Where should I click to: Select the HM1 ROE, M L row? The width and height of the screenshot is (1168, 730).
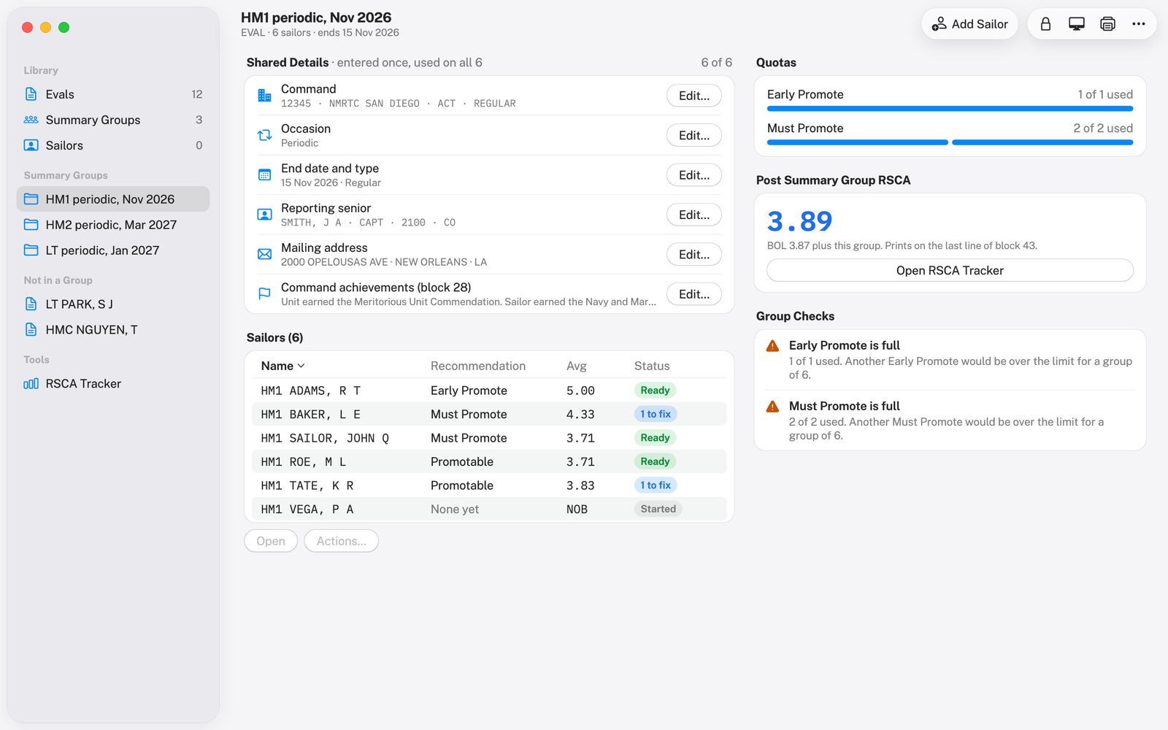point(489,461)
